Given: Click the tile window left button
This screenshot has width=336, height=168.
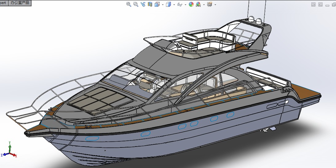Looking at the screenshot, I should 313,4.
